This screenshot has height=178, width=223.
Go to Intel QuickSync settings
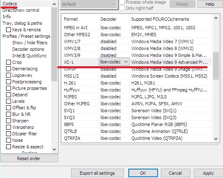29,56
